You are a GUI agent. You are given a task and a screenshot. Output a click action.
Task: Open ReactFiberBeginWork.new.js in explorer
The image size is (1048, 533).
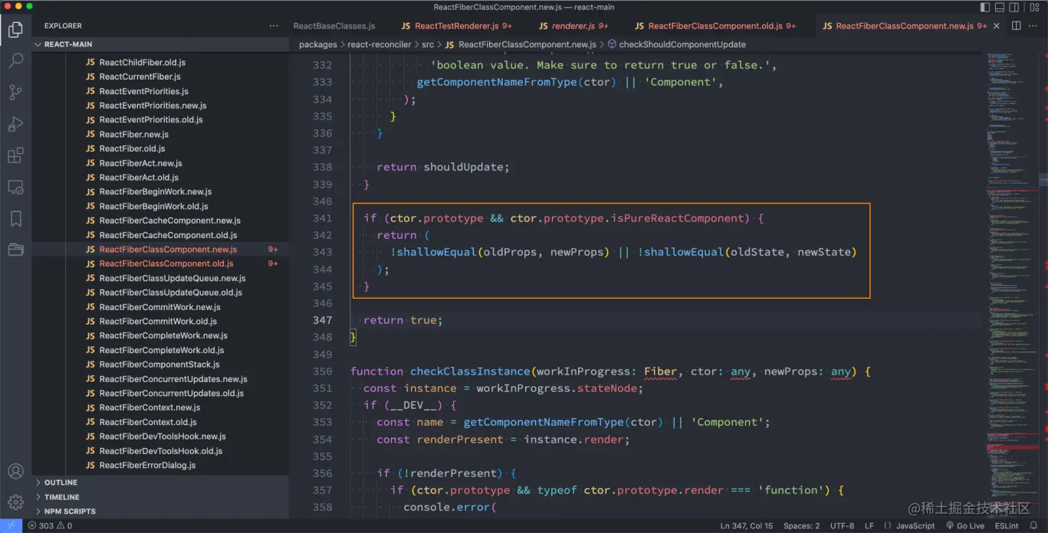(161, 191)
